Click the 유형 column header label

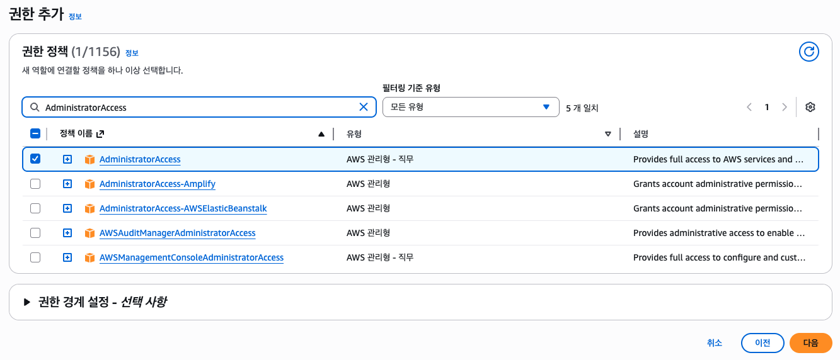tap(354, 134)
